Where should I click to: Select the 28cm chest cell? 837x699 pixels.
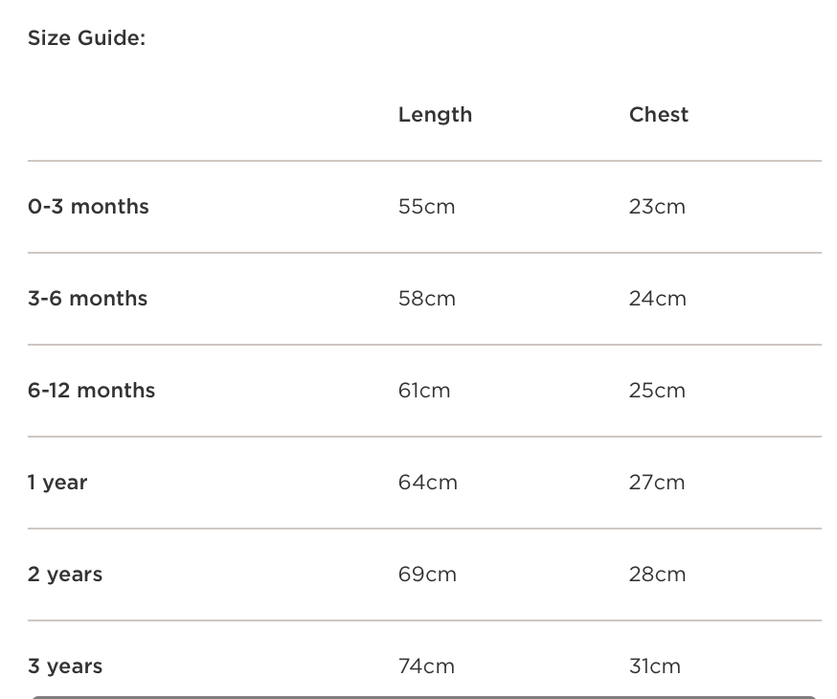pos(657,575)
